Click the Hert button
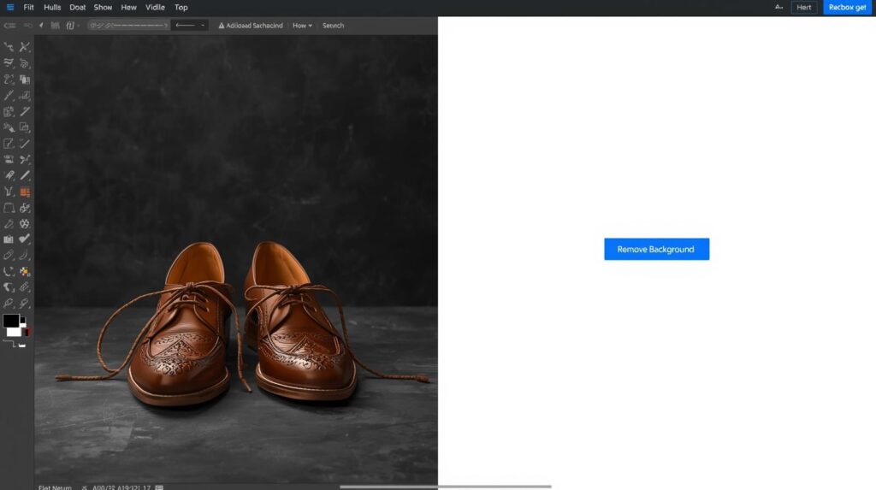The width and height of the screenshot is (876, 490). [804, 7]
